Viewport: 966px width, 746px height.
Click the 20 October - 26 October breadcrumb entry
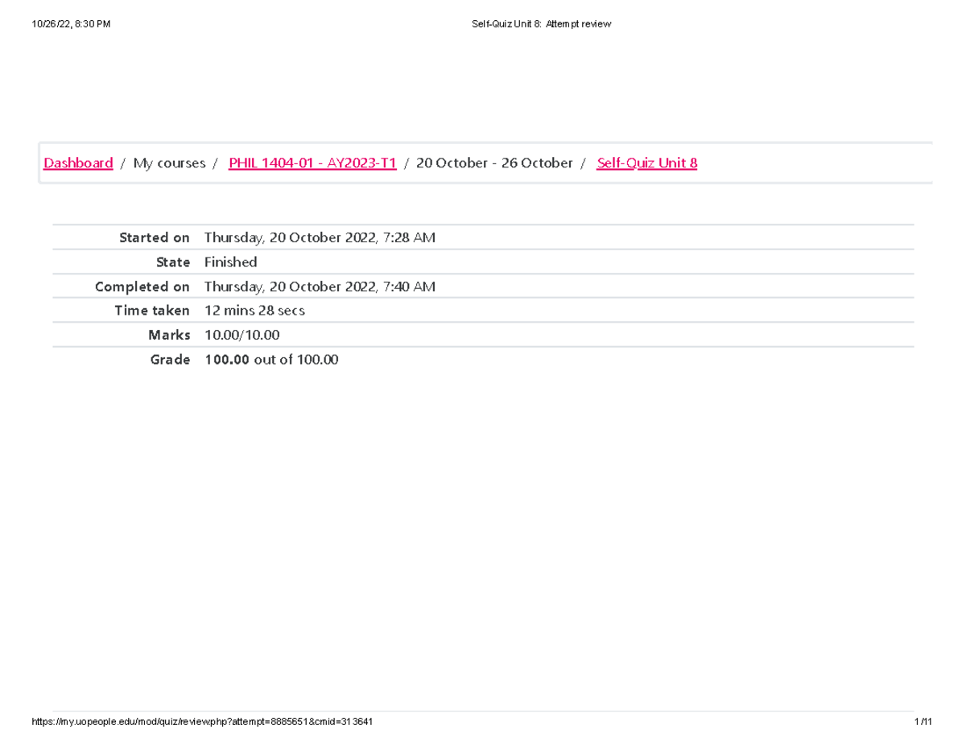(x=496, y=163)
